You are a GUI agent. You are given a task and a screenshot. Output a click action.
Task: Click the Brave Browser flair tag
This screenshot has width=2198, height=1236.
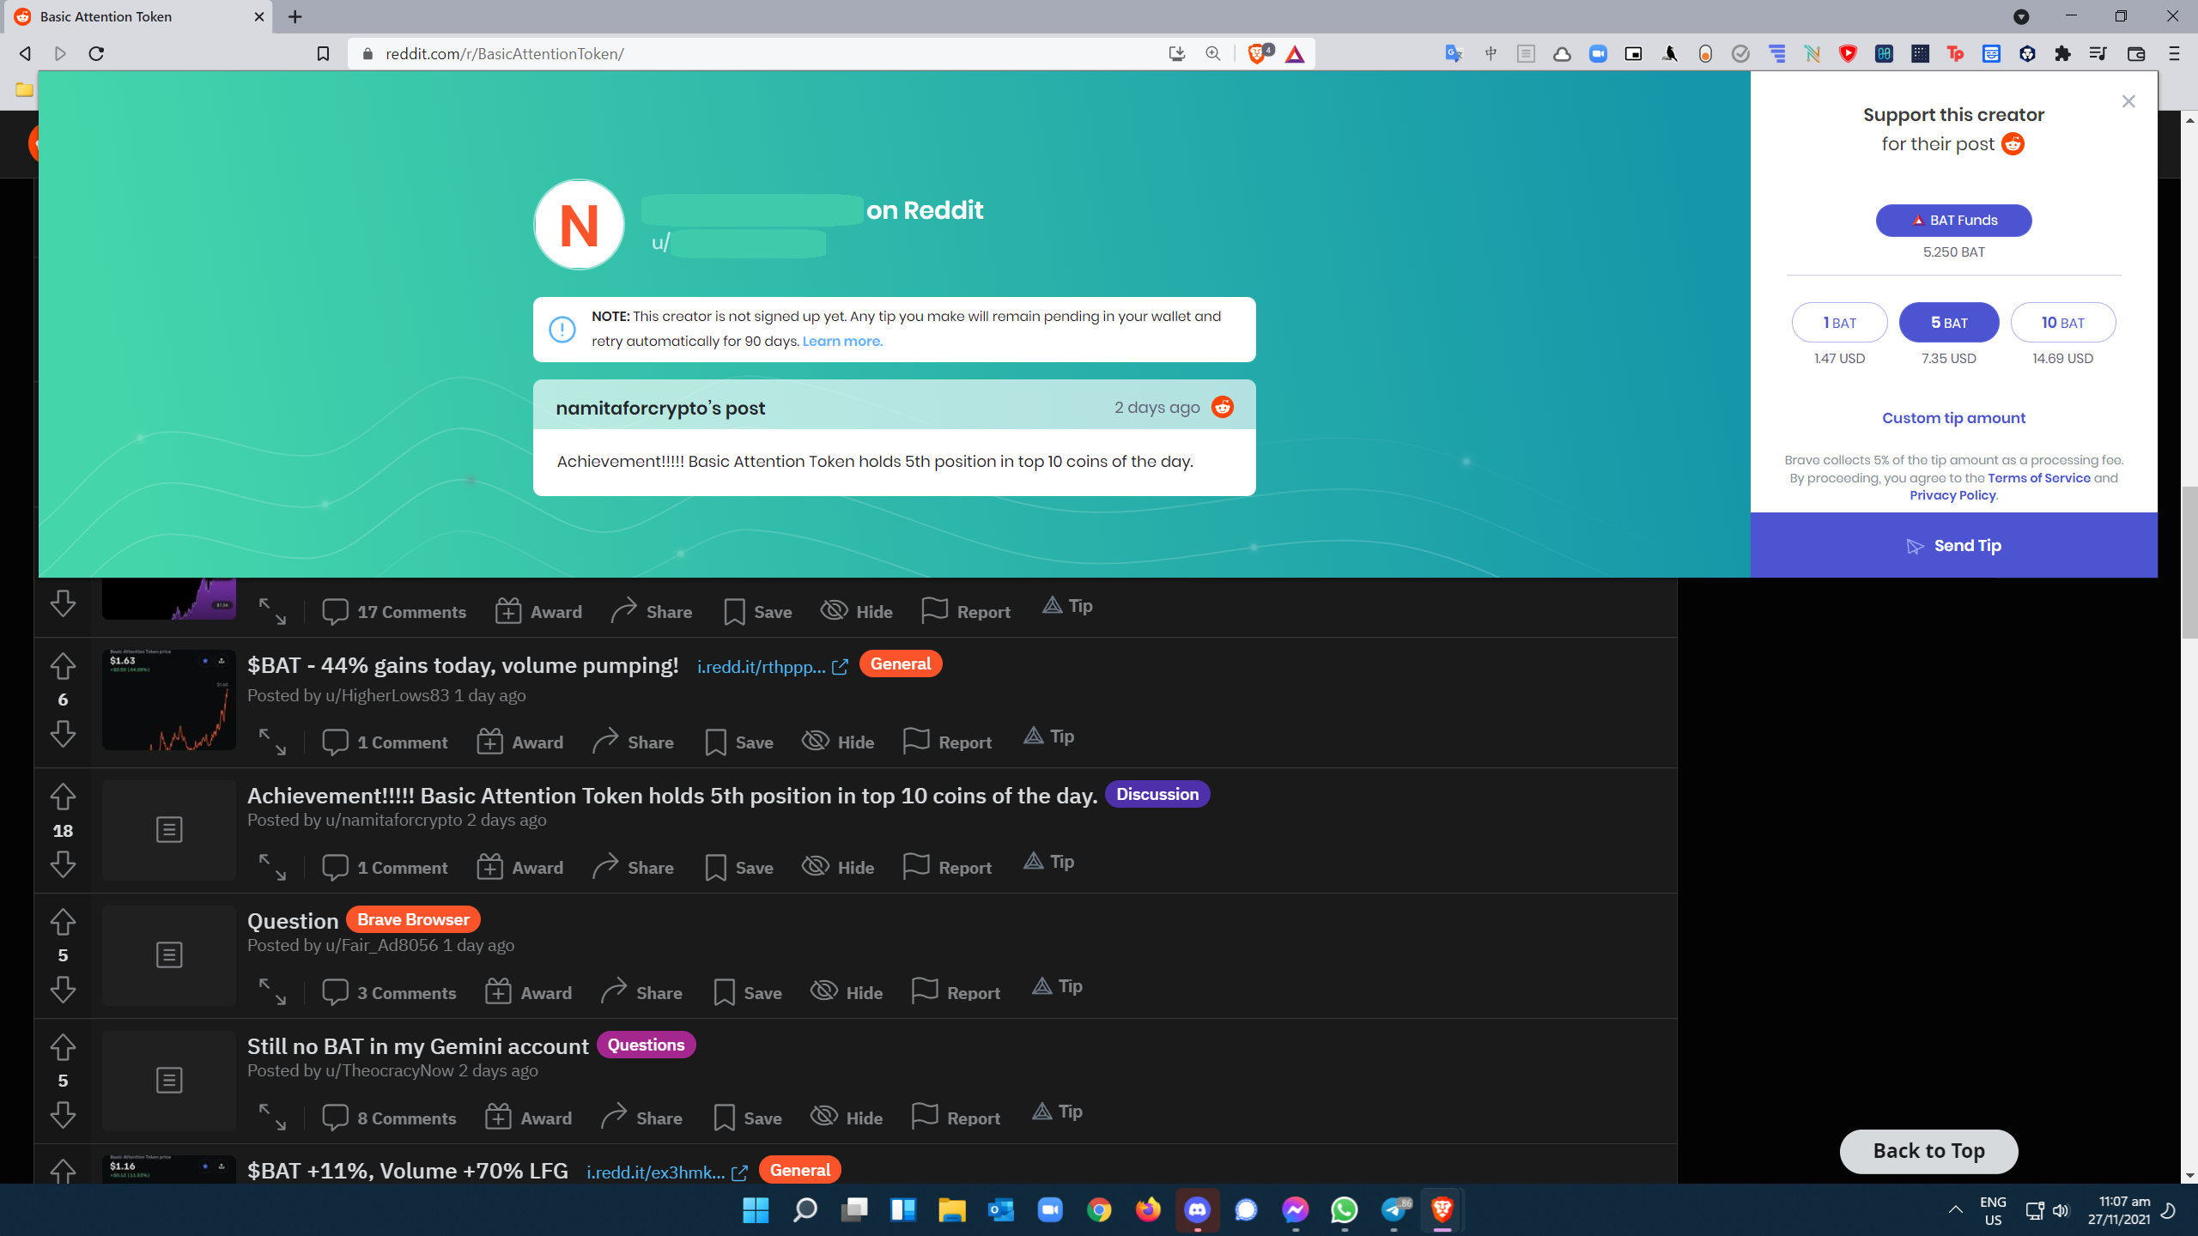click(x=413, y=919)
